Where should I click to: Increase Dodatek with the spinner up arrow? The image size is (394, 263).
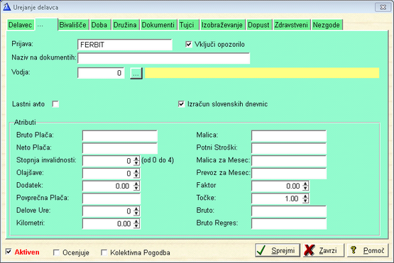point(136,184)
